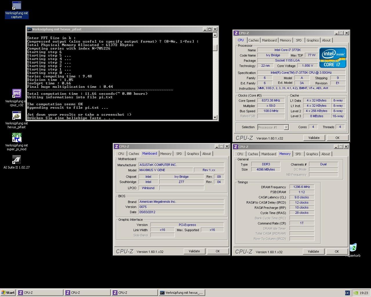Choose Graphics tab in the Memory window
Image resolution: width=371 pixels, height=297 pixels.
312,154
